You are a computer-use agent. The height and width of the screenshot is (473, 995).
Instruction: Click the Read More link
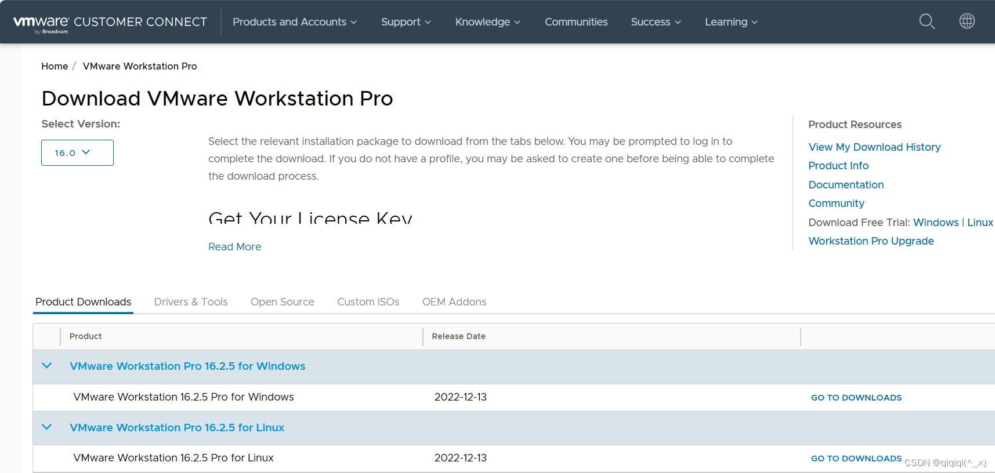pos(234,247)
